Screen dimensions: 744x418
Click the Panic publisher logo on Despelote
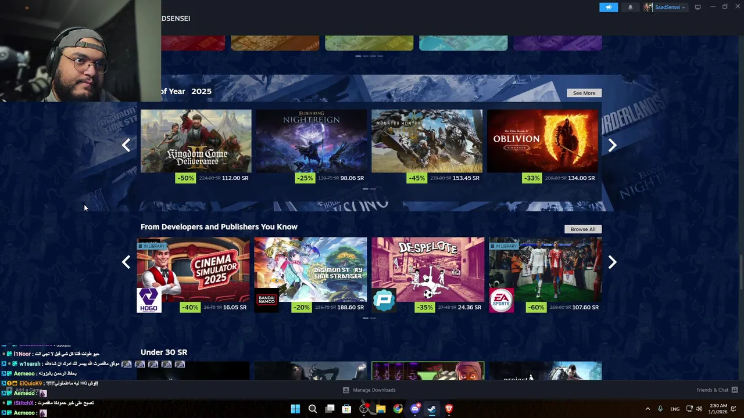point(384,300)
